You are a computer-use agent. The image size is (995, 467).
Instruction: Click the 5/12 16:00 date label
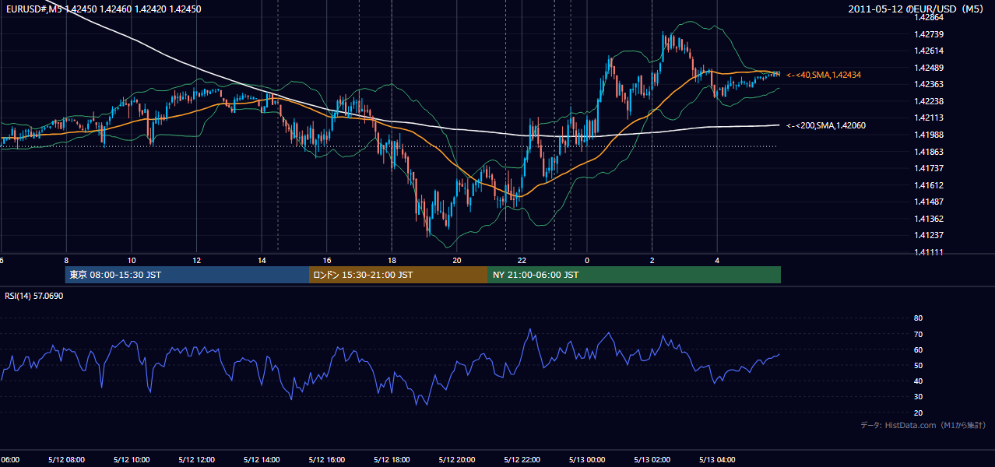click(327, 459)
